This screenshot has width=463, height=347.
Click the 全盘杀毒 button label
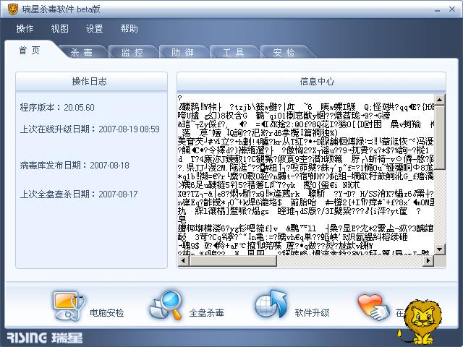[206, 313]
